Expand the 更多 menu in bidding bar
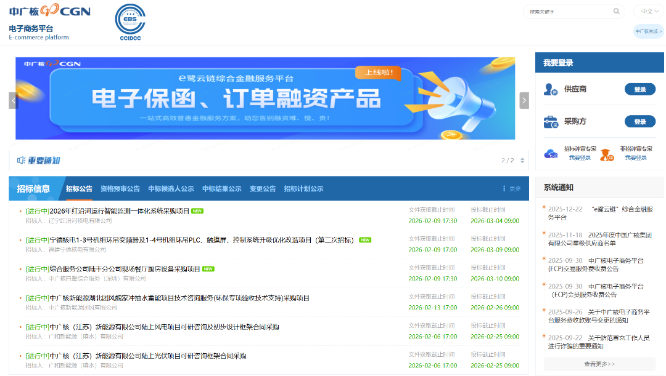 tap(512, 189)
